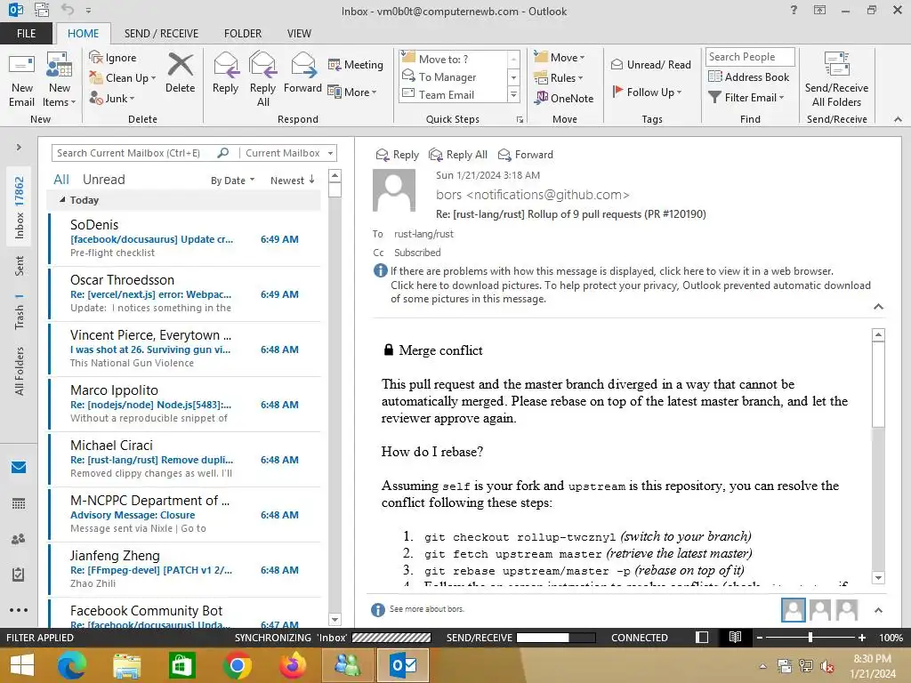The height and width of the screenshot is (683, 911).
Task: Open the Rules dropdown
Action: click(x=559, y=78)
